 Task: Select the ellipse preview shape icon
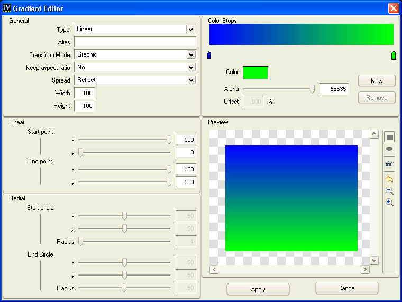pos(389,149)
